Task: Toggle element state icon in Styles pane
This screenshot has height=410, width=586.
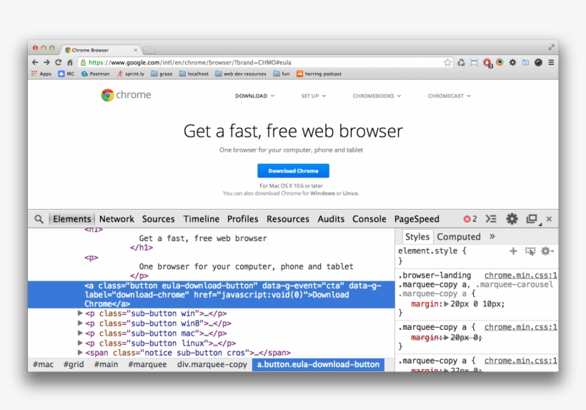Action: (x=530, y=251)
